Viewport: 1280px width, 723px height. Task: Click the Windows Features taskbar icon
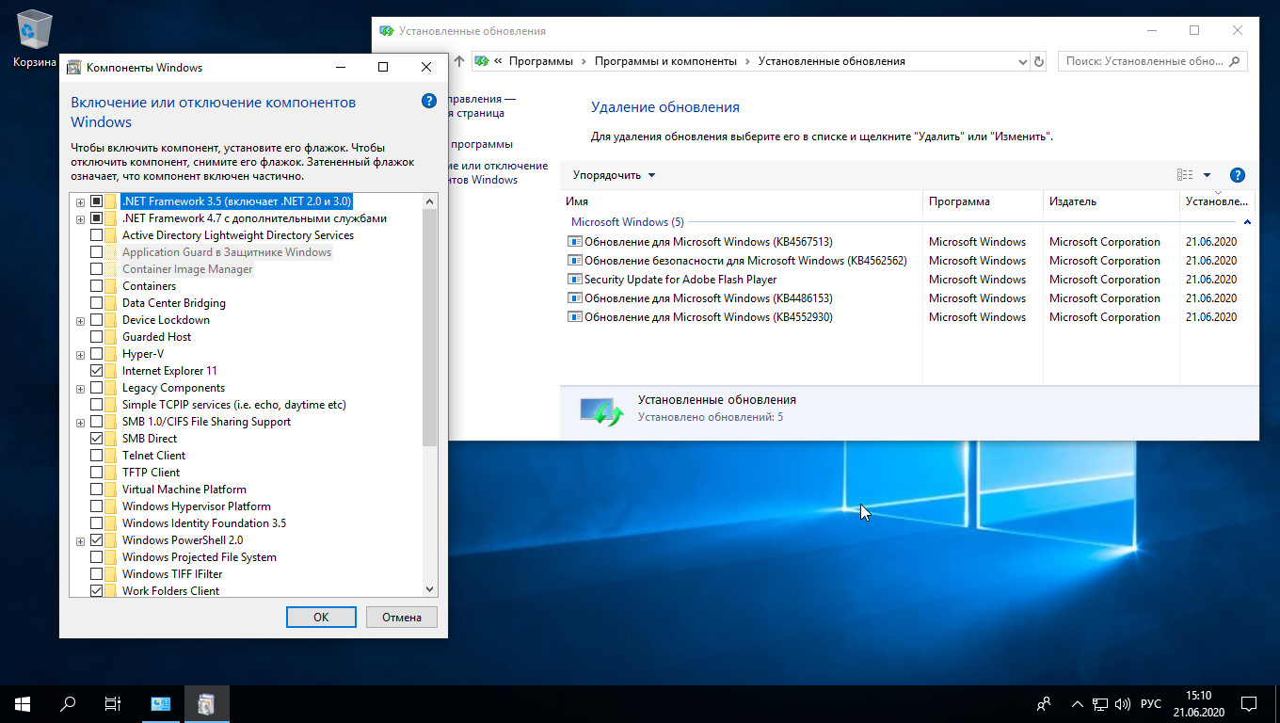(x=206, y=703)
